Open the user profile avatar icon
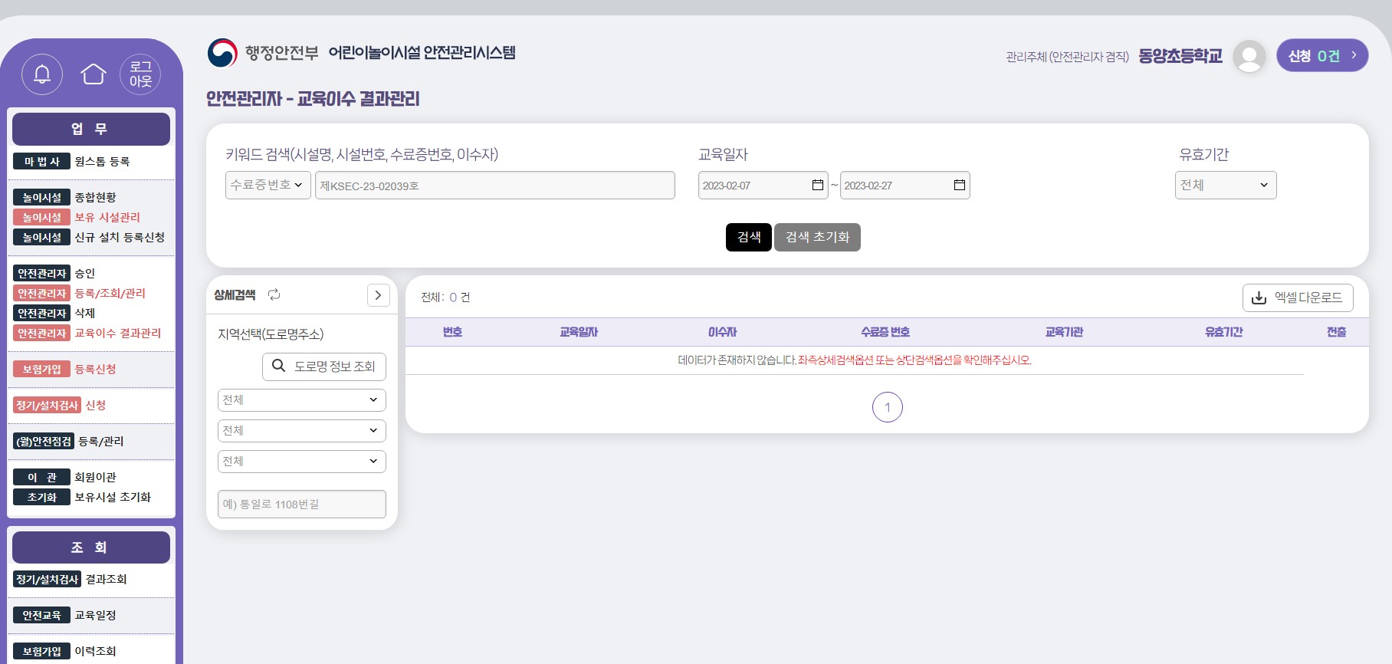Screen dimensions: 1392x664 (x=1249, y=57)
